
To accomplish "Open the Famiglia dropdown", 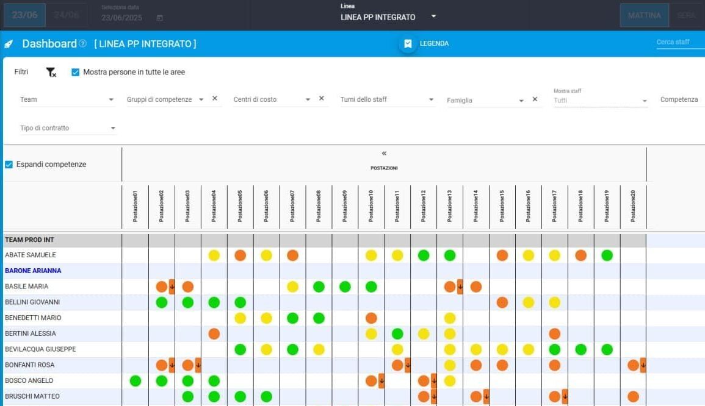I will [x=486, y=100].
